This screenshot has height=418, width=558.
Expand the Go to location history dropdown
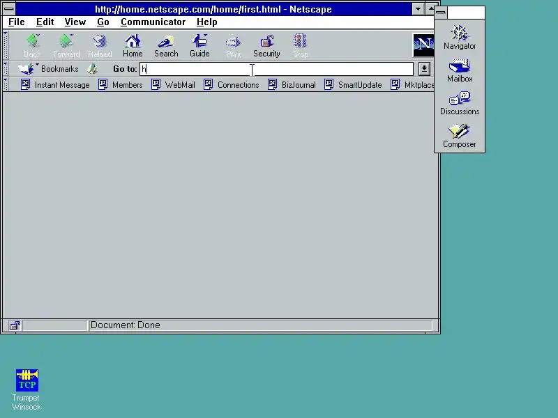[x=424, y=69]
